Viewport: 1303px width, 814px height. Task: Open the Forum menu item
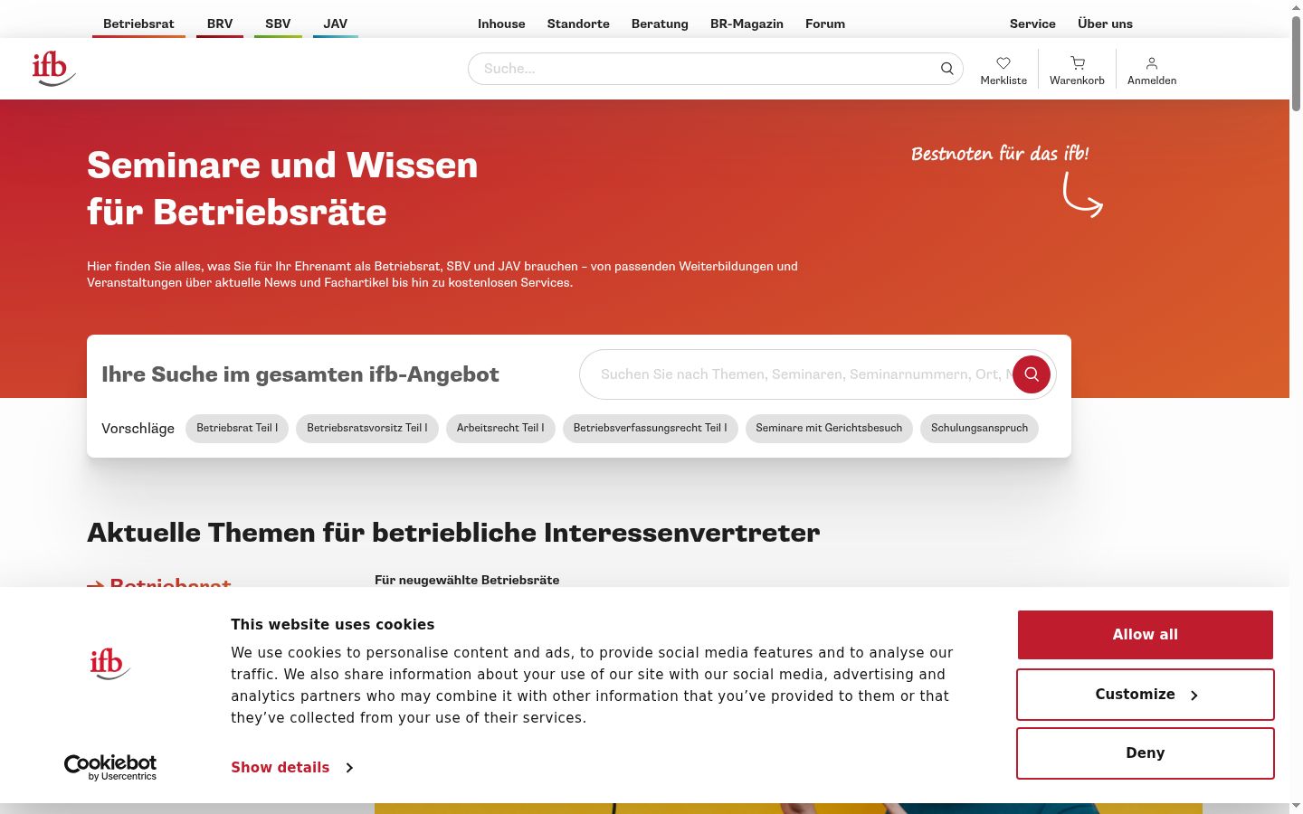825,24
